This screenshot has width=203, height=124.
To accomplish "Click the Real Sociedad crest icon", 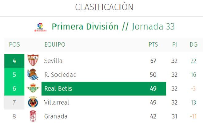I will pos(33,74).
